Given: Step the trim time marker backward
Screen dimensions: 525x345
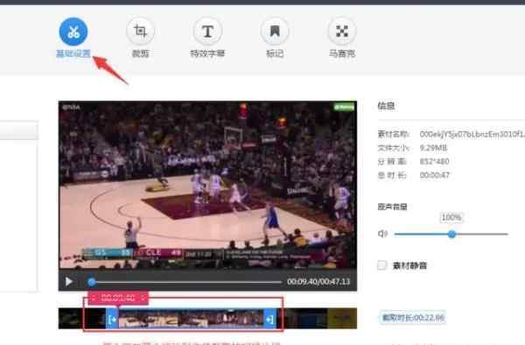Looking at the screenshot, I should pos(94,298).
